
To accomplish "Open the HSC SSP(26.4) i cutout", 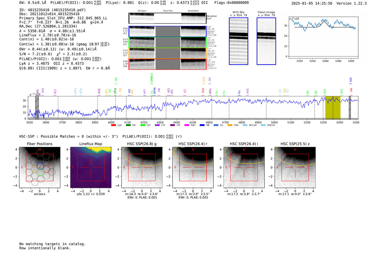I will tap(244, 168).
